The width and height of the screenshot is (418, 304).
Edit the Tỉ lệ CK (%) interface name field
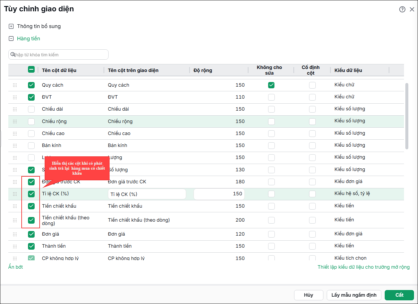click(147, 194)
